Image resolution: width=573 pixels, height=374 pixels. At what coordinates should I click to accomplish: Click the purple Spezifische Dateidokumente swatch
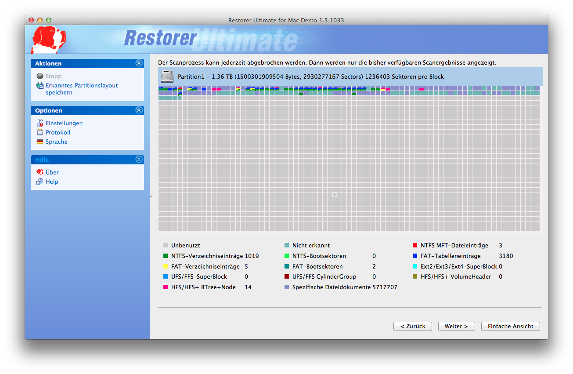(287, 287)
